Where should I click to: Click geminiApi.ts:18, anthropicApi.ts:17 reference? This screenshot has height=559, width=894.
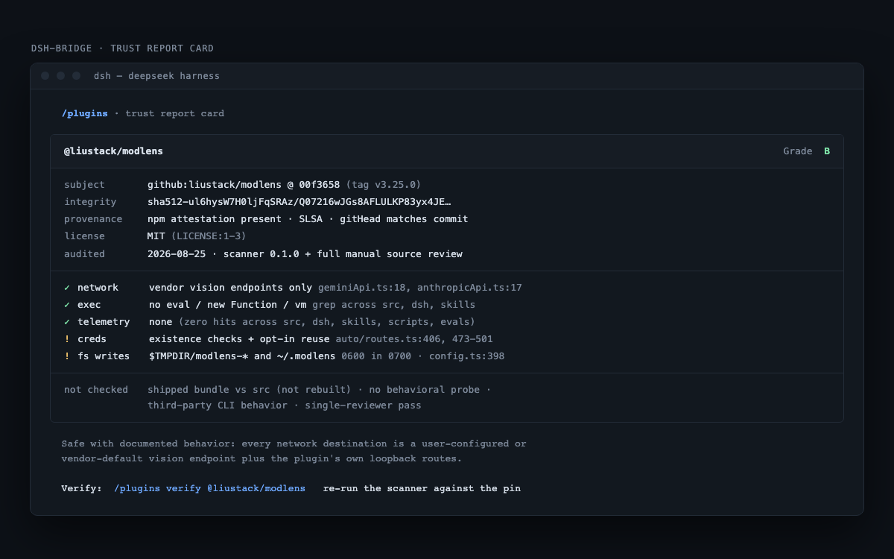[420, 288]
